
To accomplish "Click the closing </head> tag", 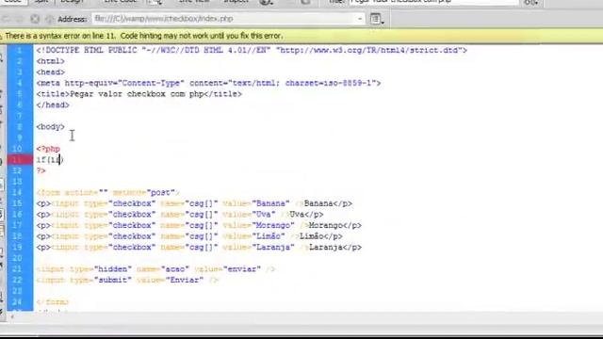I will 53,105.
